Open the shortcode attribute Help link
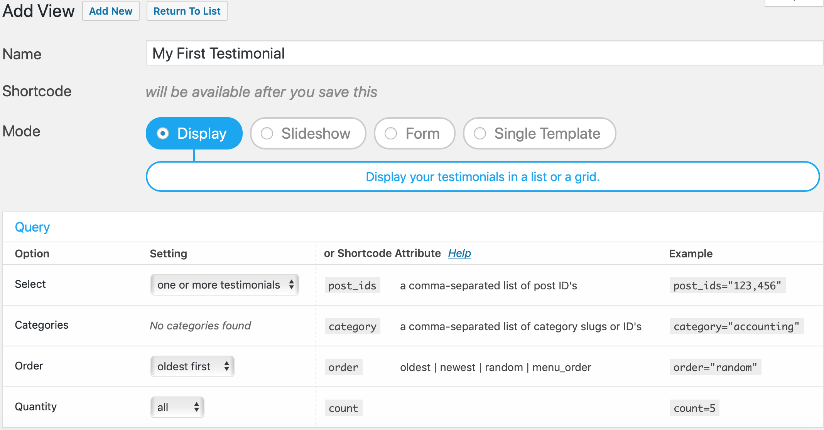 [x=459, y=253]
